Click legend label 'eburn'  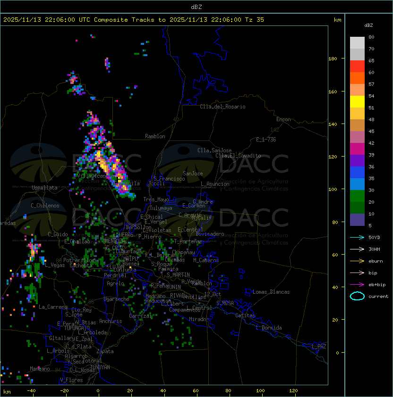[376, 261]
